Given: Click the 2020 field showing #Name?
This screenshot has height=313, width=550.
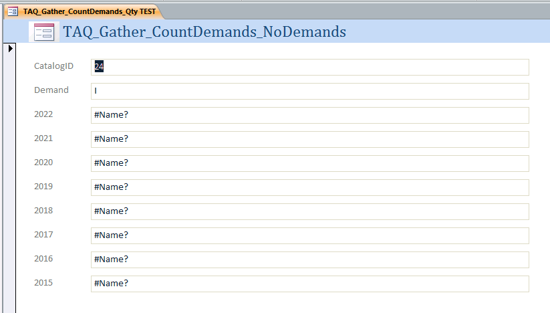Looking at the screenshot, I should coord(309,163).
